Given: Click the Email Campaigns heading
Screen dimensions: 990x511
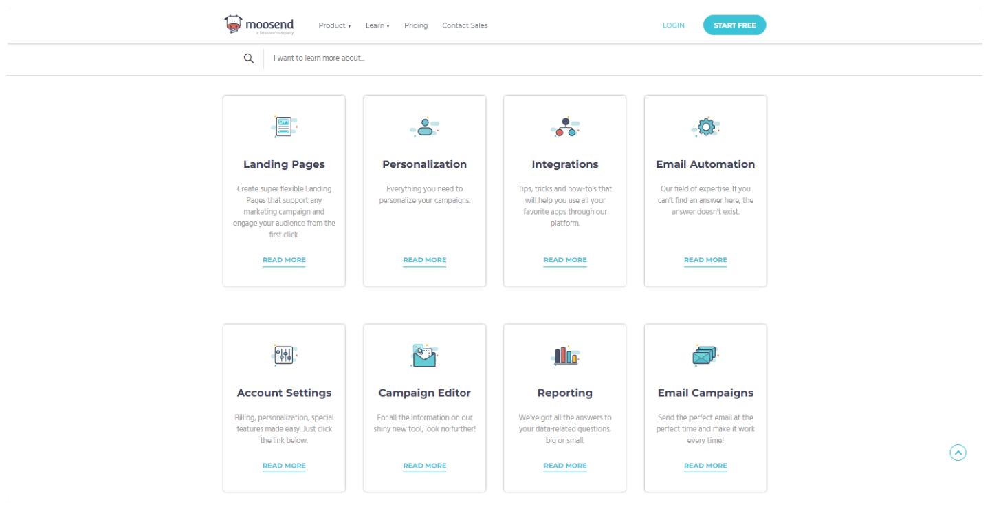Looking at the screenshot, I should pos(705,393).
